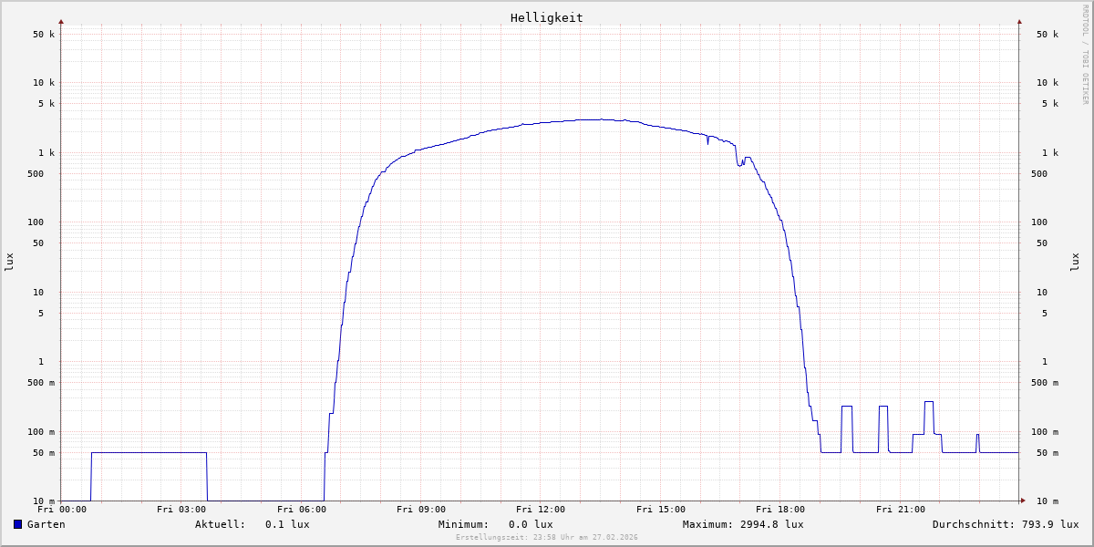Click the '50 k' label on left axis
Viewport: 1094px width, 547px height.
click(x=44, y=35)
